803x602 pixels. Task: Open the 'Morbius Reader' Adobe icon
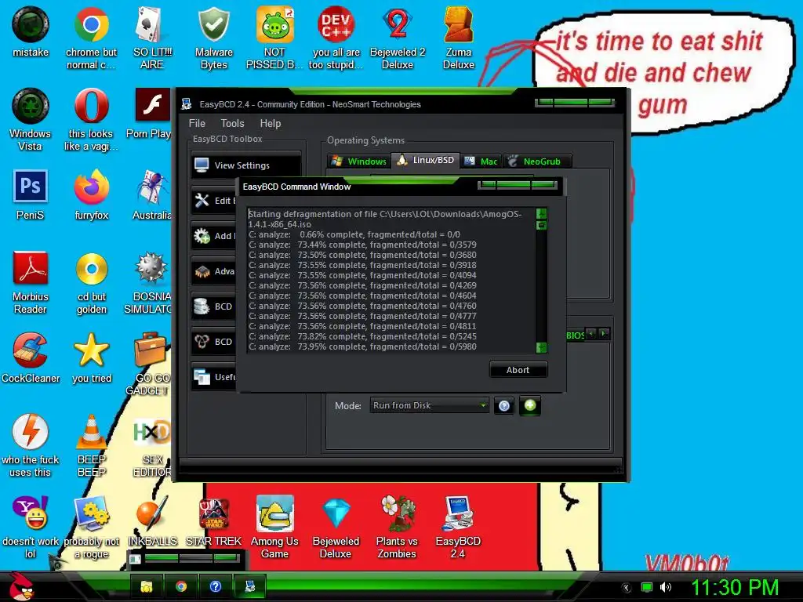pos(31,282)
